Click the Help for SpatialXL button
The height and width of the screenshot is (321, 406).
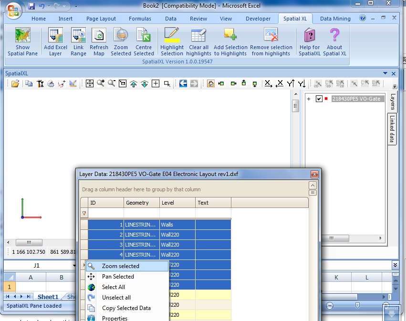pyautogui.click(x=309, y=41)
